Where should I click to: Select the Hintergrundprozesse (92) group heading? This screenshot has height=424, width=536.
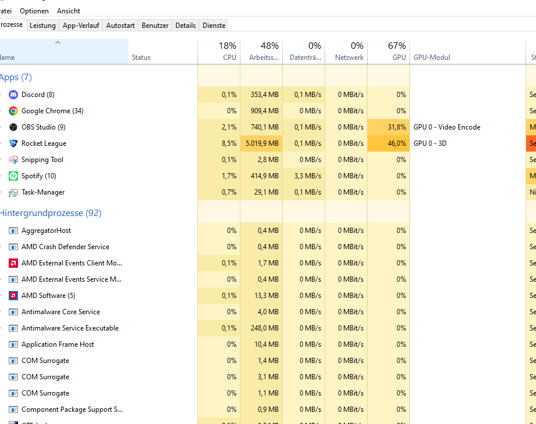[51, 213]
